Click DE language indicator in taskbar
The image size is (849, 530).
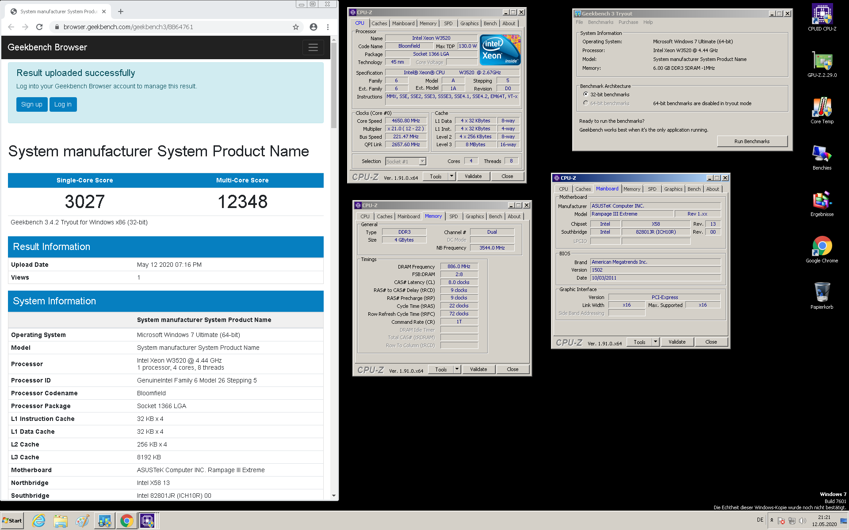(760, 520)
